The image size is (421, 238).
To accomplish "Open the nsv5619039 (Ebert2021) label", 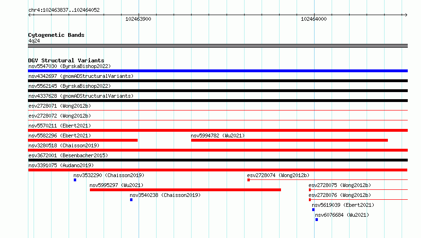I will coord(343,205).
